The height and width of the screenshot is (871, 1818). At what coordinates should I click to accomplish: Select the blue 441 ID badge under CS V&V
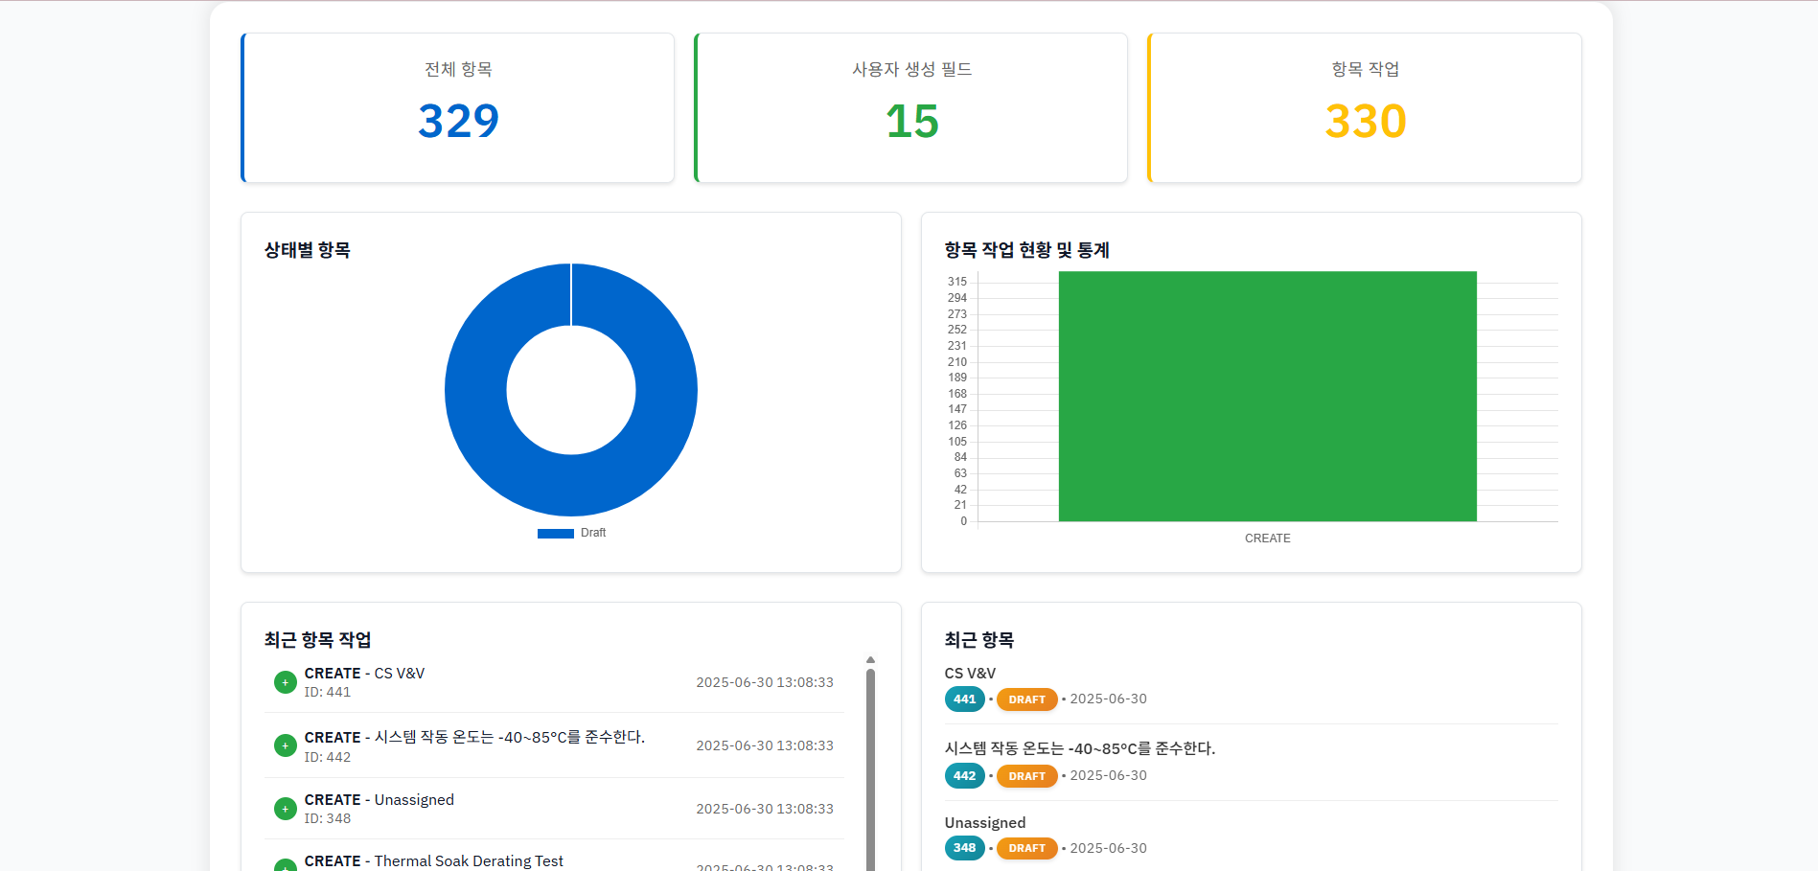click(964, 699)
